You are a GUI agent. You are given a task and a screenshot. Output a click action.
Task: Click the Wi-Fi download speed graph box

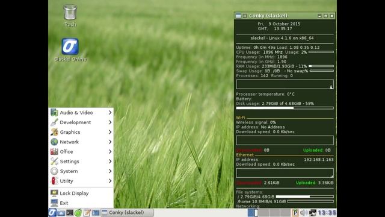[x=285, y=140]
